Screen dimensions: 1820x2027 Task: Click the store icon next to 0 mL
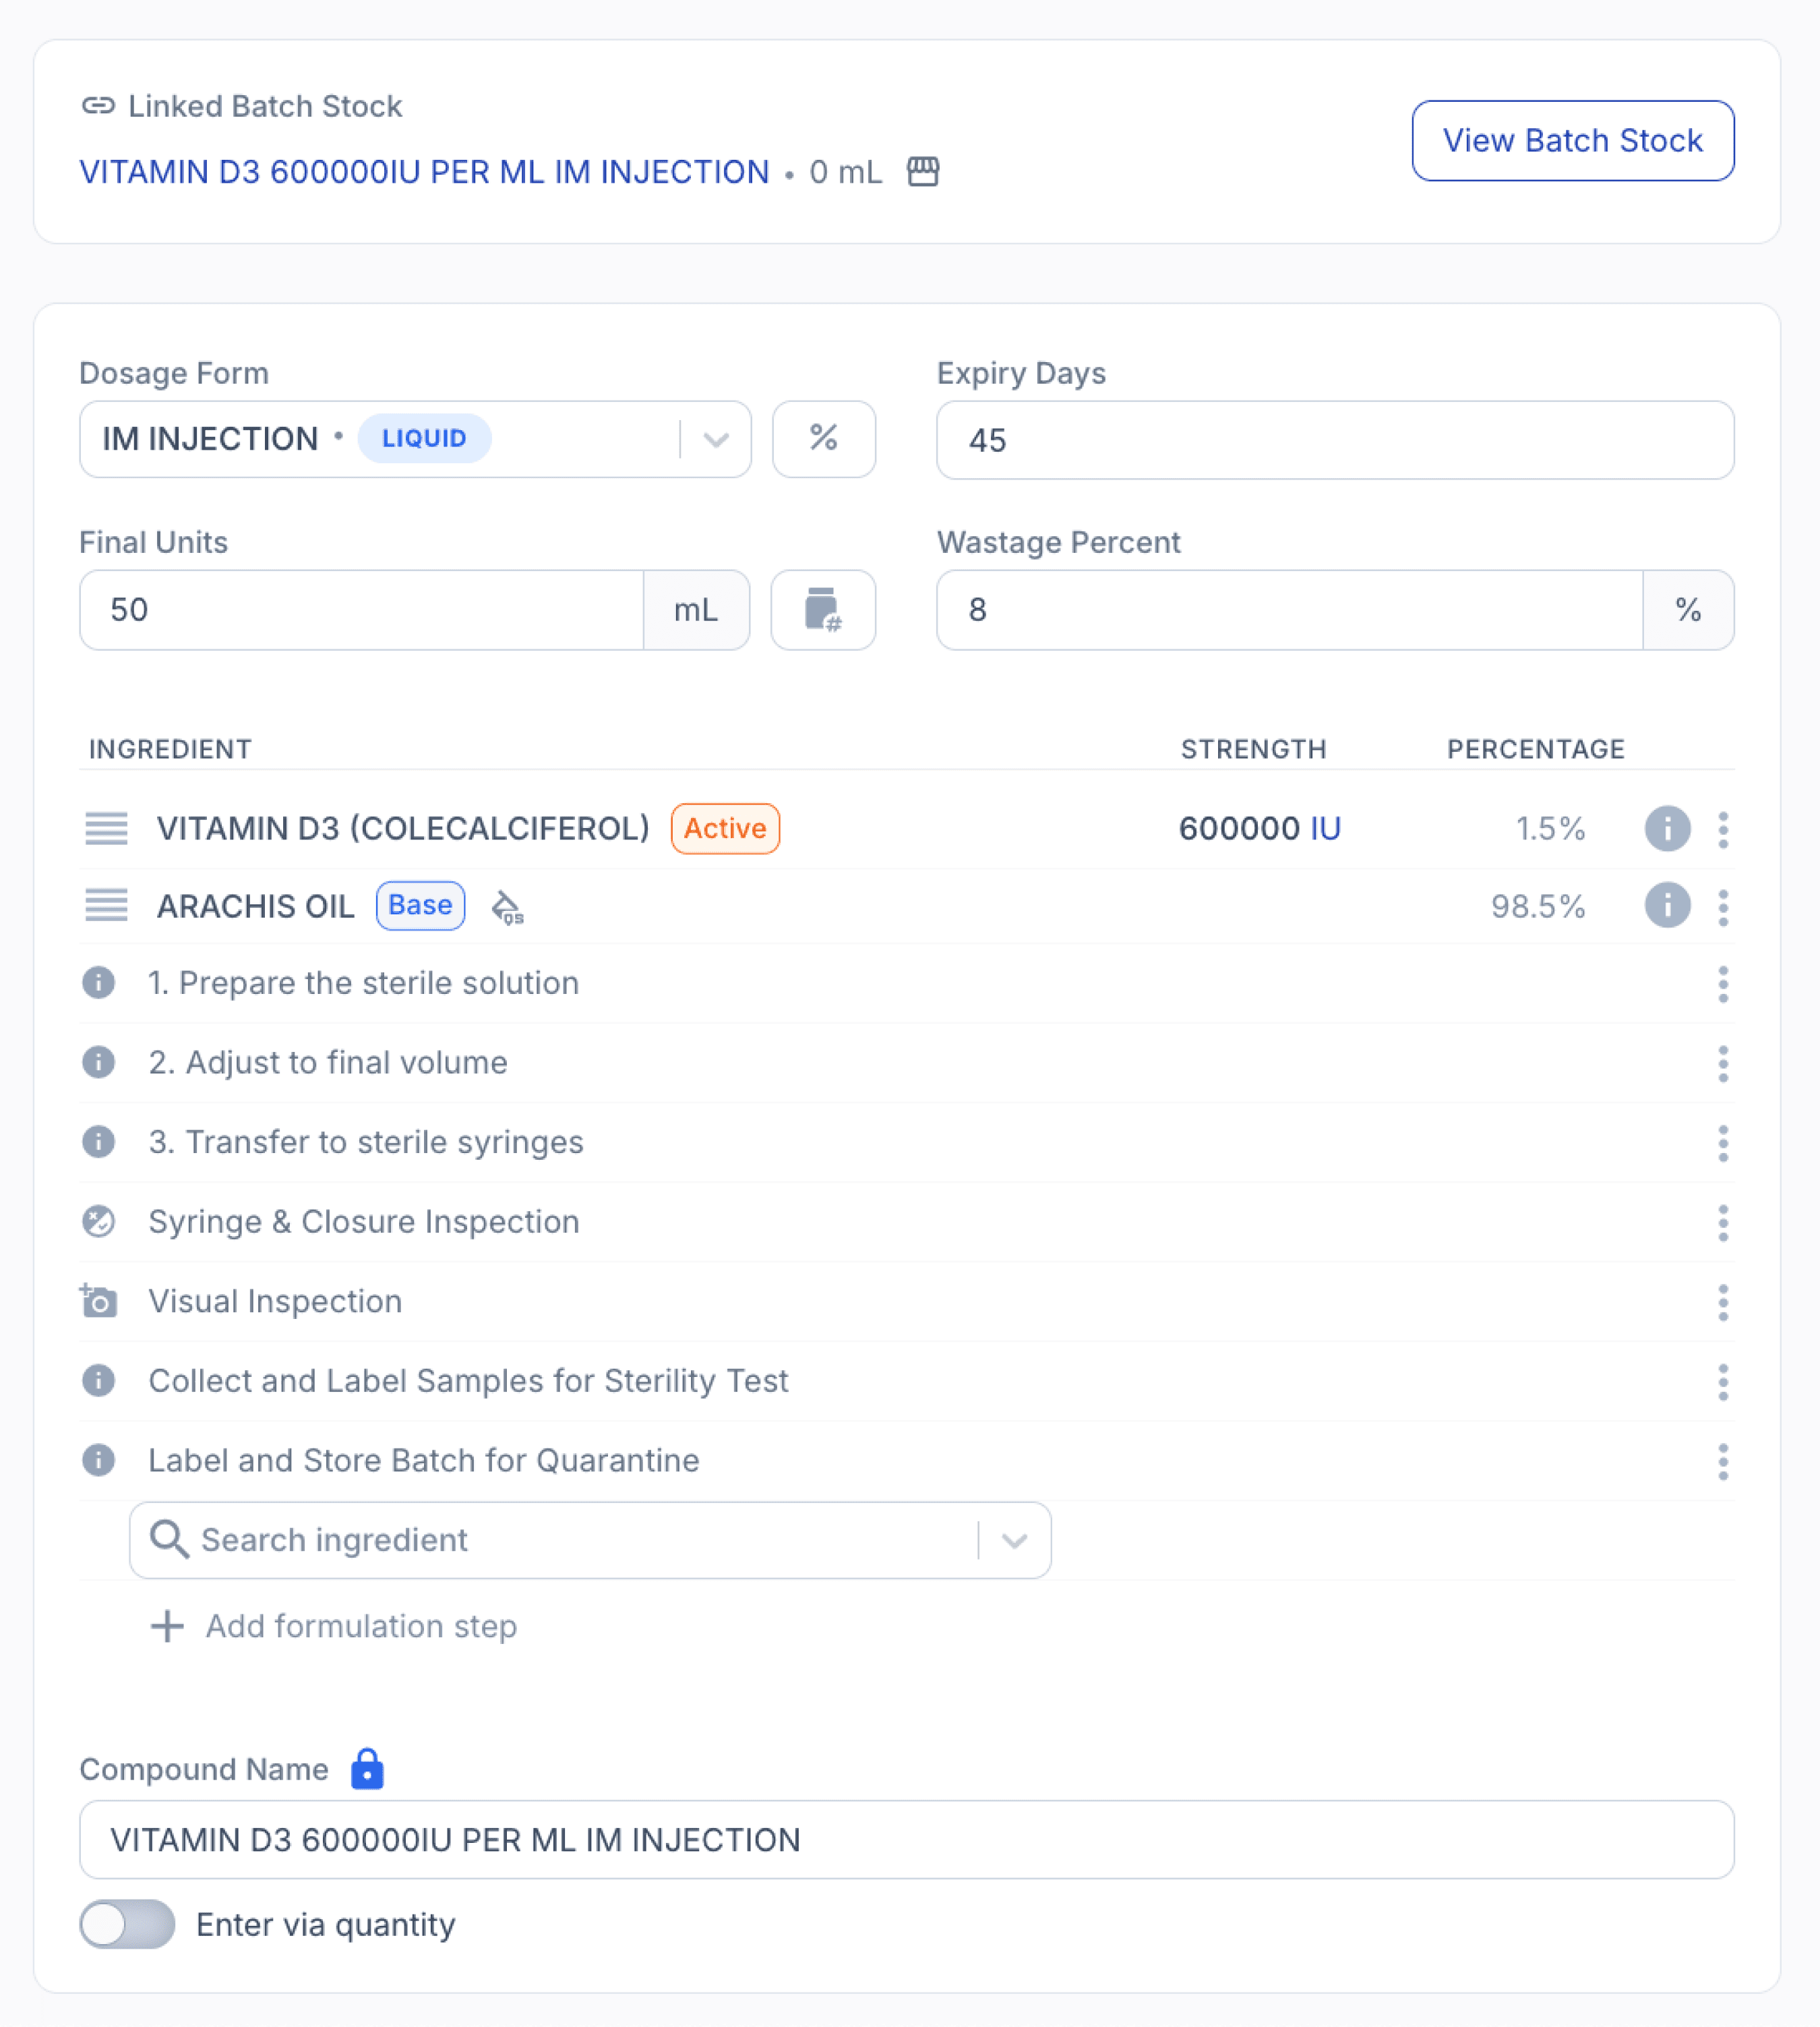pos(922,172)
